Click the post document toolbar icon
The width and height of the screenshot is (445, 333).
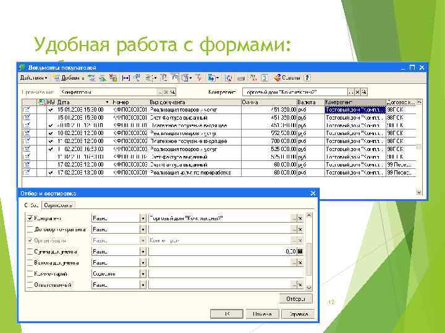pos(149,78)
